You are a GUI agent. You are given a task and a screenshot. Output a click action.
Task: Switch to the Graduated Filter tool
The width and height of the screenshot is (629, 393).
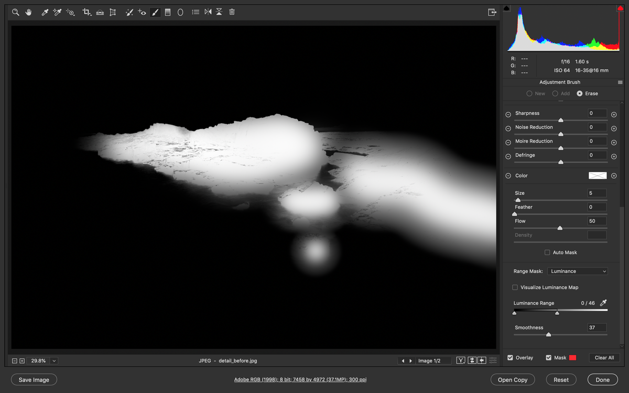pos(167,12)
